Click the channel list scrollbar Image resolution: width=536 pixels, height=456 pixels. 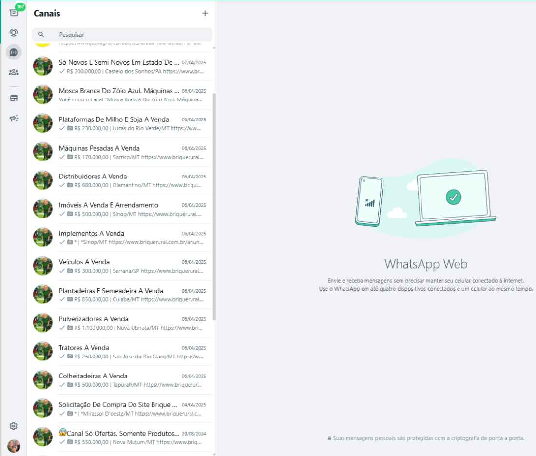click(214, 207)
